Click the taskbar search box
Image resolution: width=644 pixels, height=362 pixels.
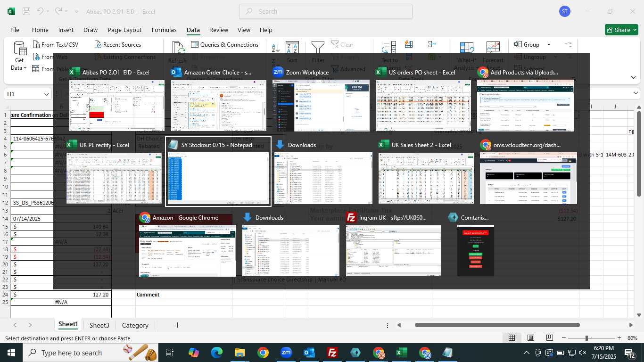point(91,353)
